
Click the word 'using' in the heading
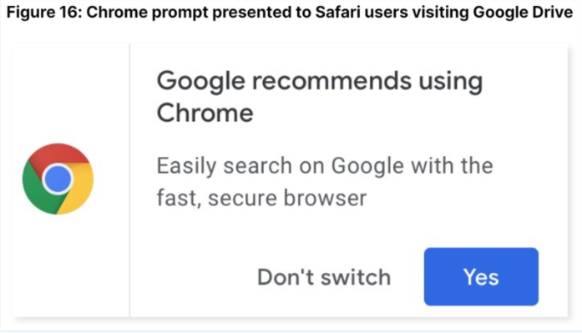pos(451,82)
